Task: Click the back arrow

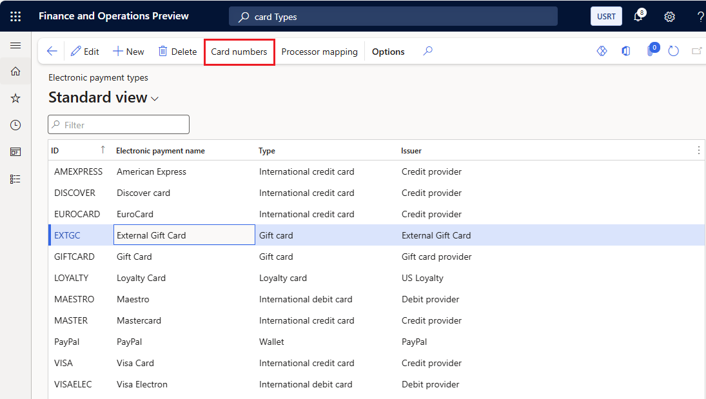Action: 52,52
